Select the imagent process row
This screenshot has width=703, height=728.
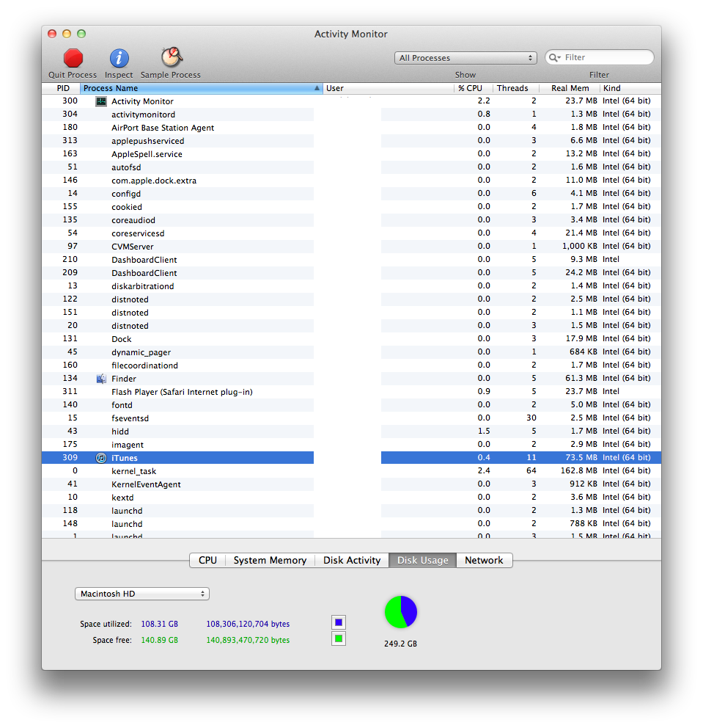[352, 445]
